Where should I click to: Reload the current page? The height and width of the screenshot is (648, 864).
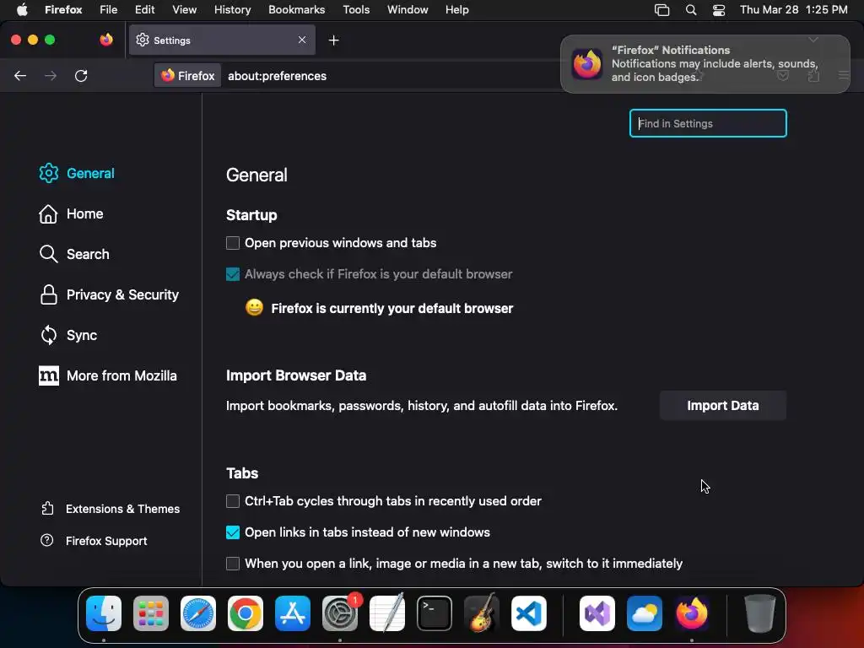[x=81, y=76]
